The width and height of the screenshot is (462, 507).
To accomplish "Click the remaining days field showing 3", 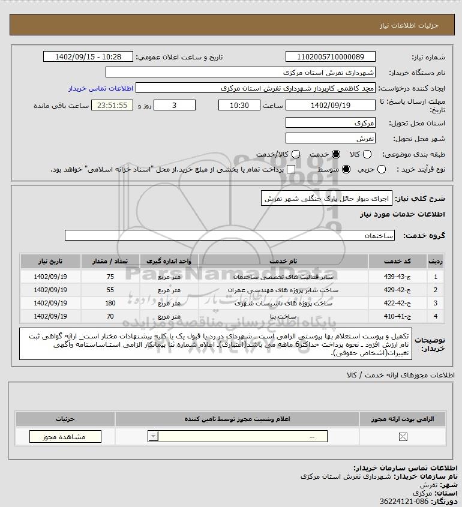I will click(174, 106).
